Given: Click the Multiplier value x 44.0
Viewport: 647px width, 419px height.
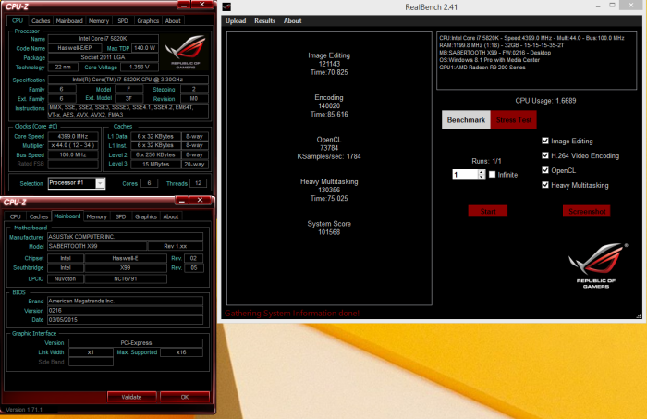Looking at the screenshot, I should click(73, 146).
